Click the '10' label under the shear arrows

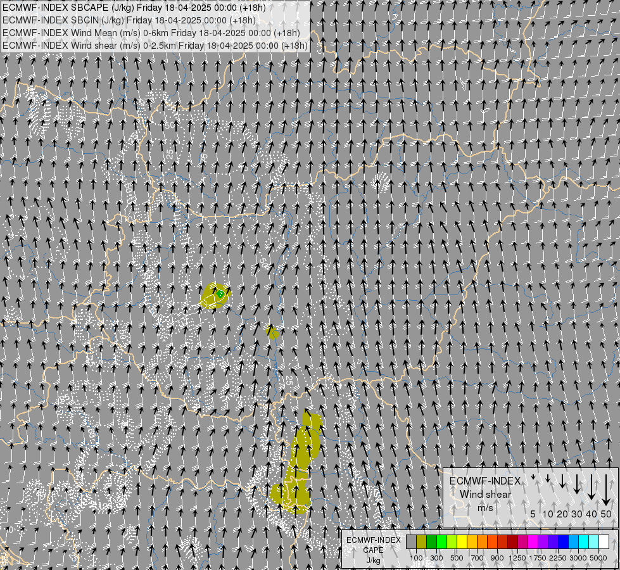tap(548, 514)
